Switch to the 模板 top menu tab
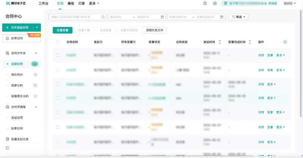The height and width of the screenshot is (158, 303). pyautogui.click(x=71, y=3)
